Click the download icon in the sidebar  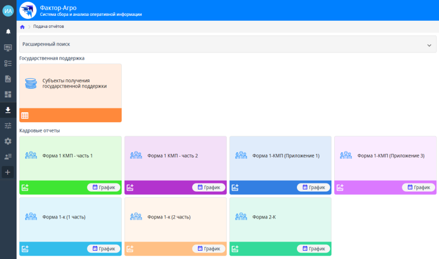[x=8, y=110]
